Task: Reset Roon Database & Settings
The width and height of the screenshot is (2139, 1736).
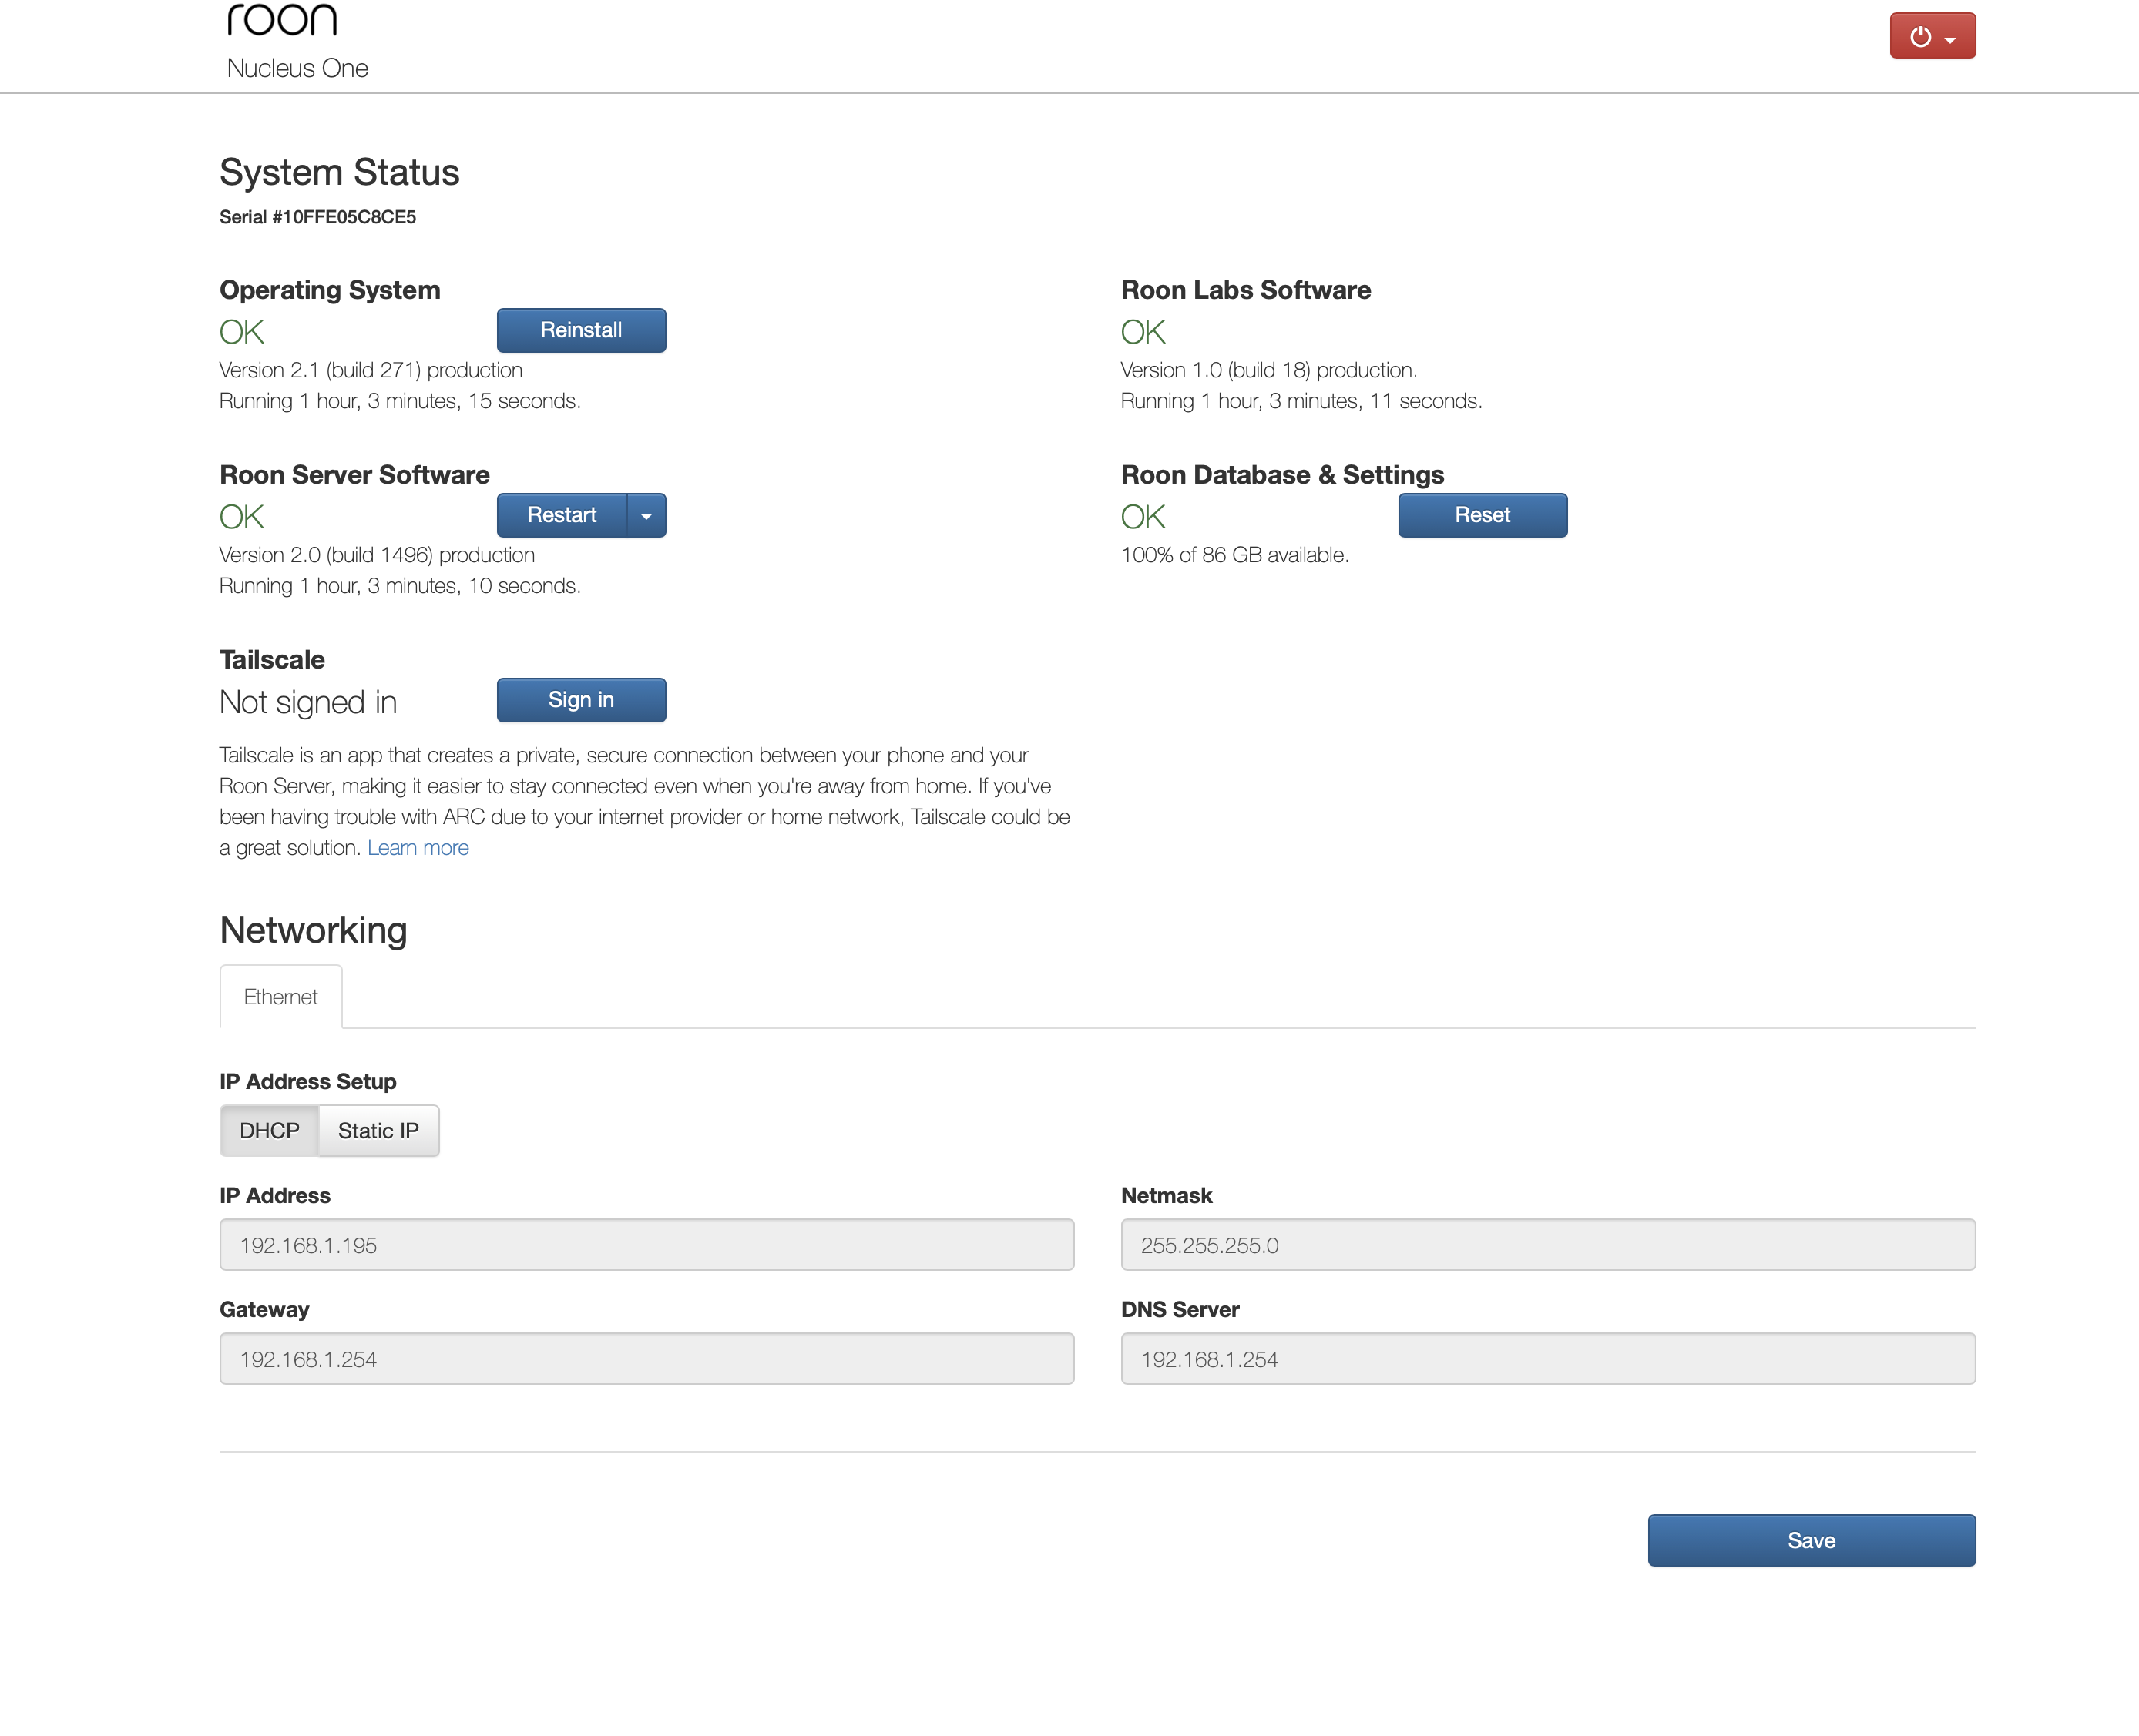Action: click(x=1482, y=515)
